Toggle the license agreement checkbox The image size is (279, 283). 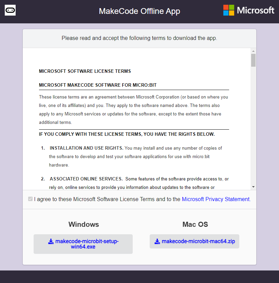tap(30, 199)
